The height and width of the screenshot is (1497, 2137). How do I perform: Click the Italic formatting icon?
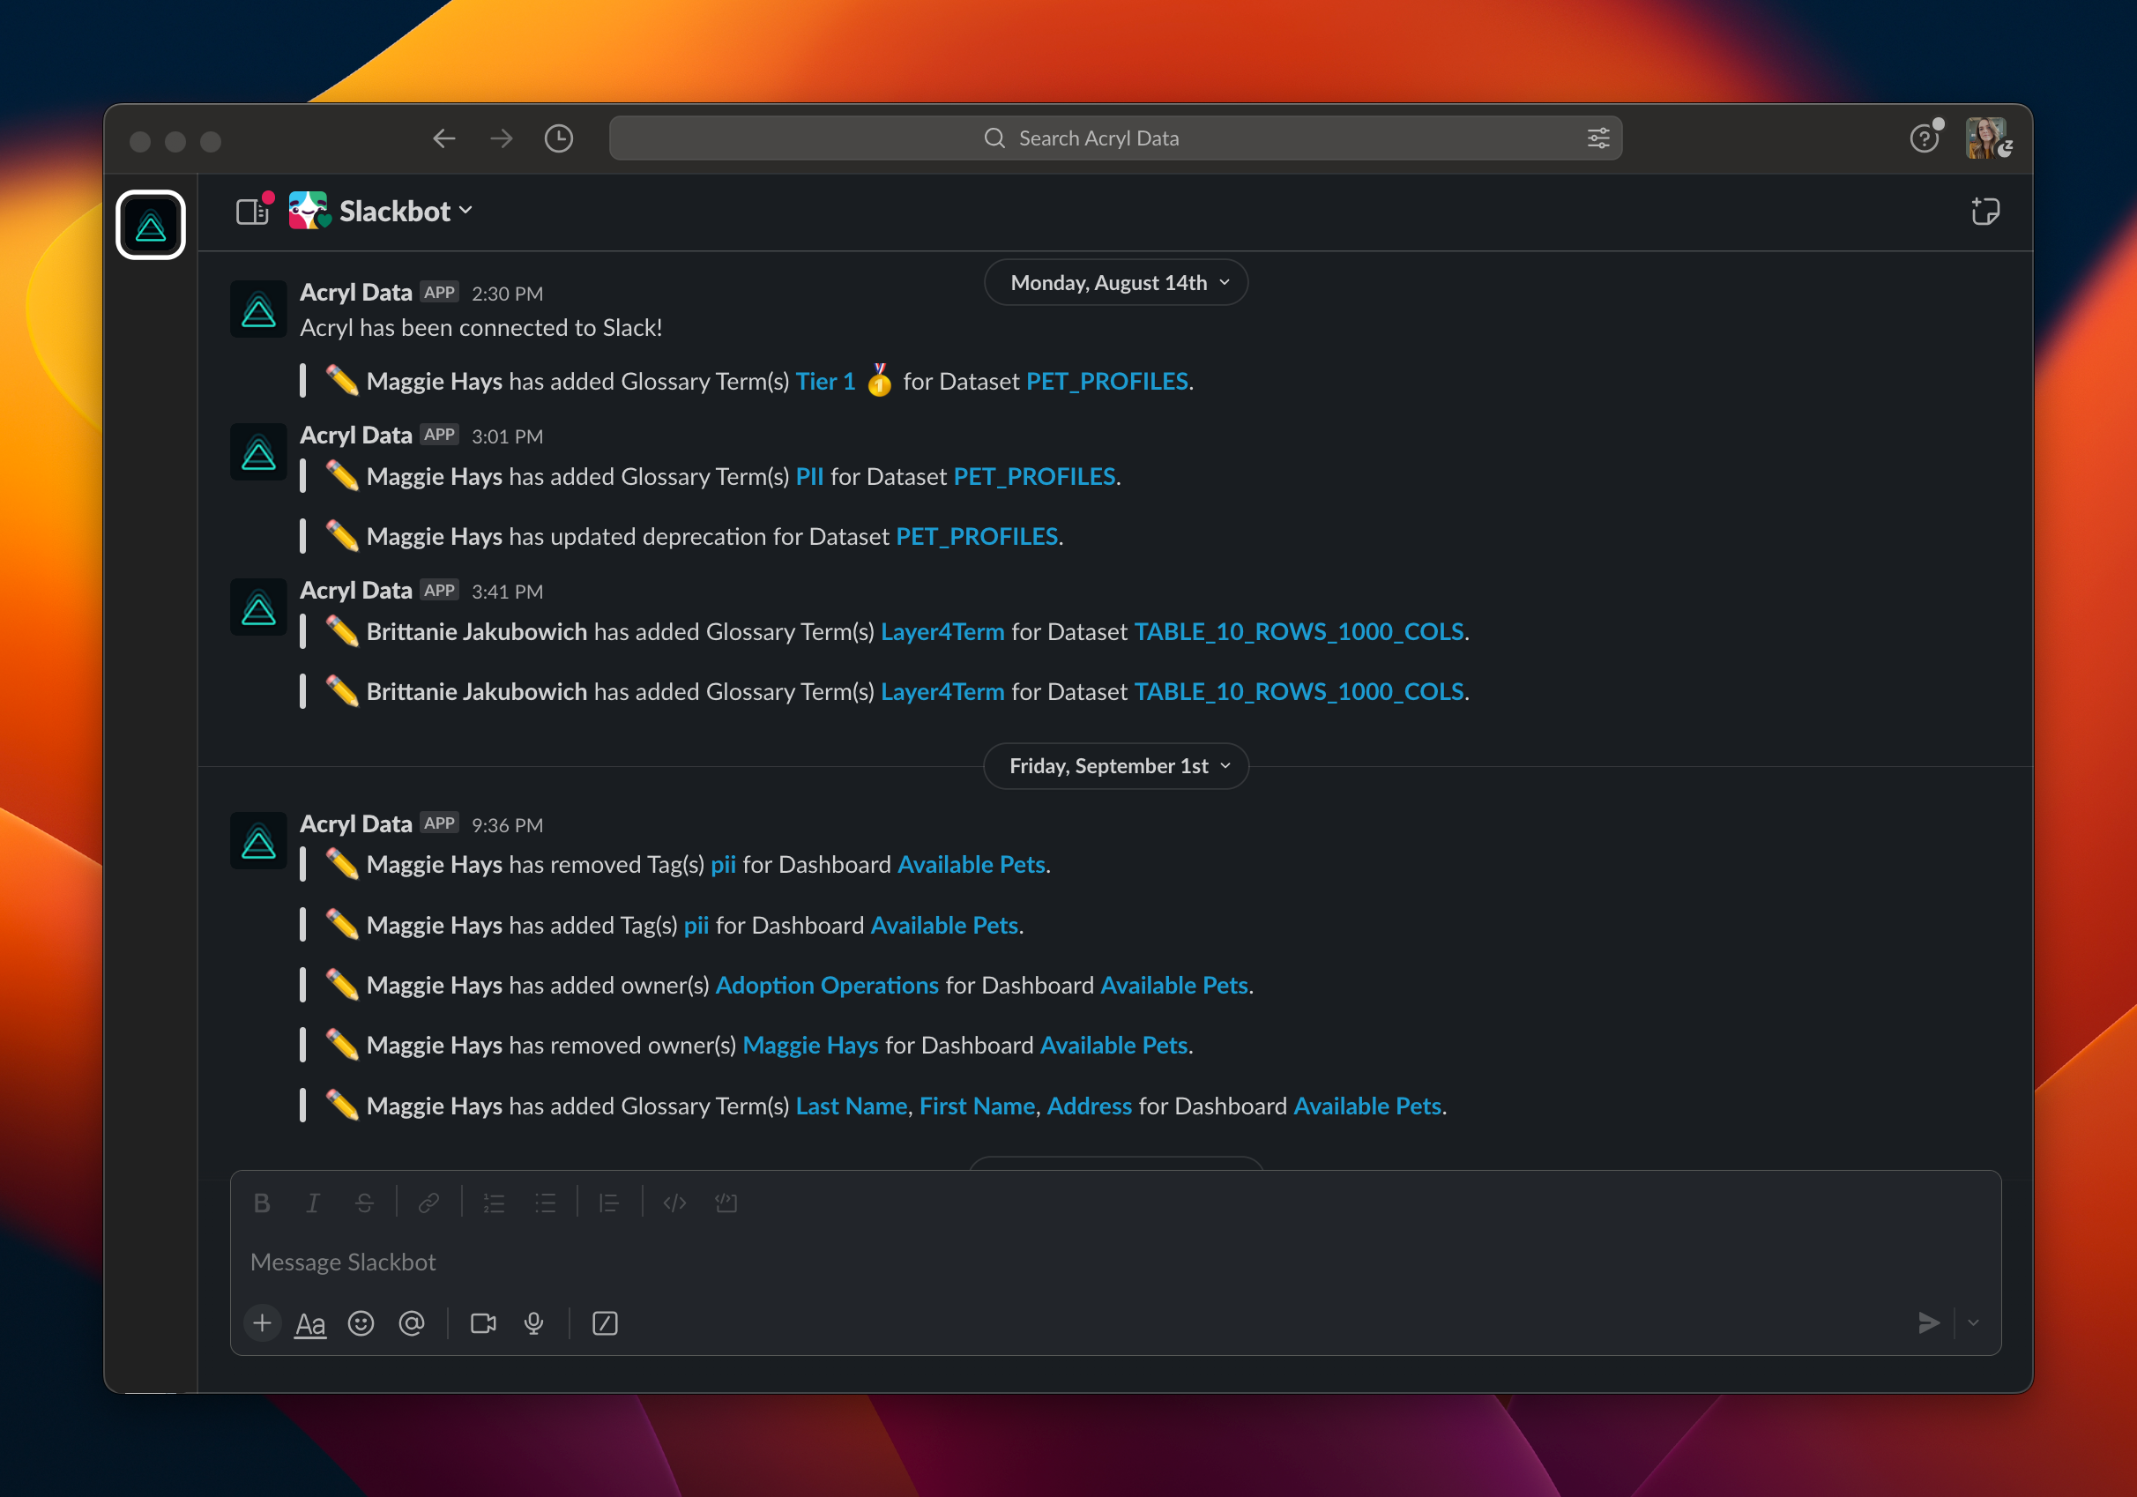tap(313, 1203)
